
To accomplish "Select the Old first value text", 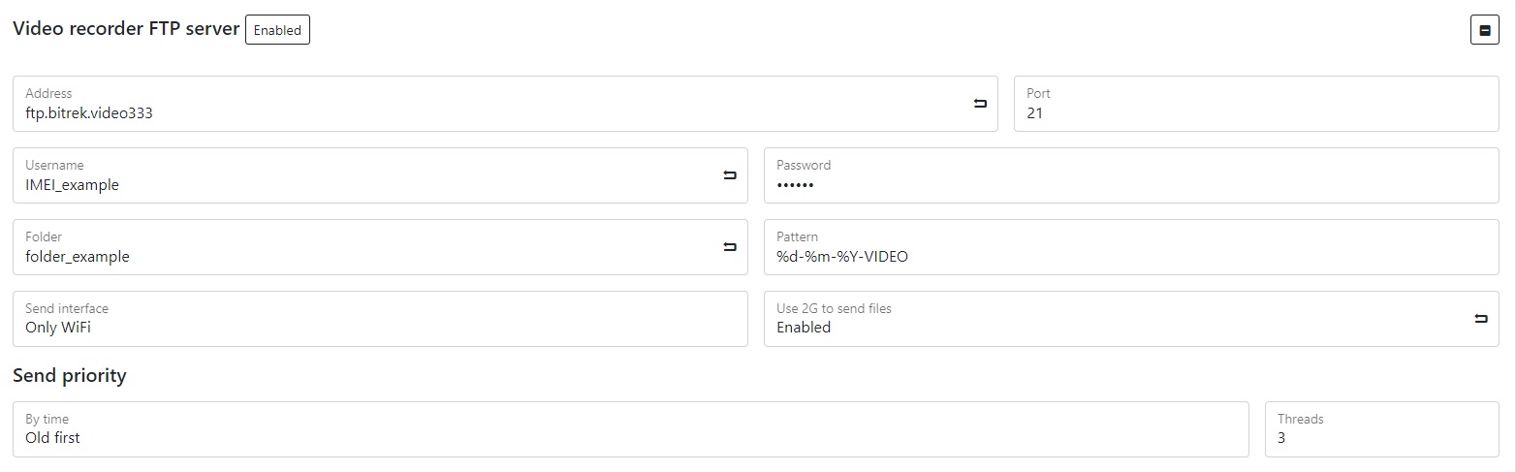I will pos(52,438).
